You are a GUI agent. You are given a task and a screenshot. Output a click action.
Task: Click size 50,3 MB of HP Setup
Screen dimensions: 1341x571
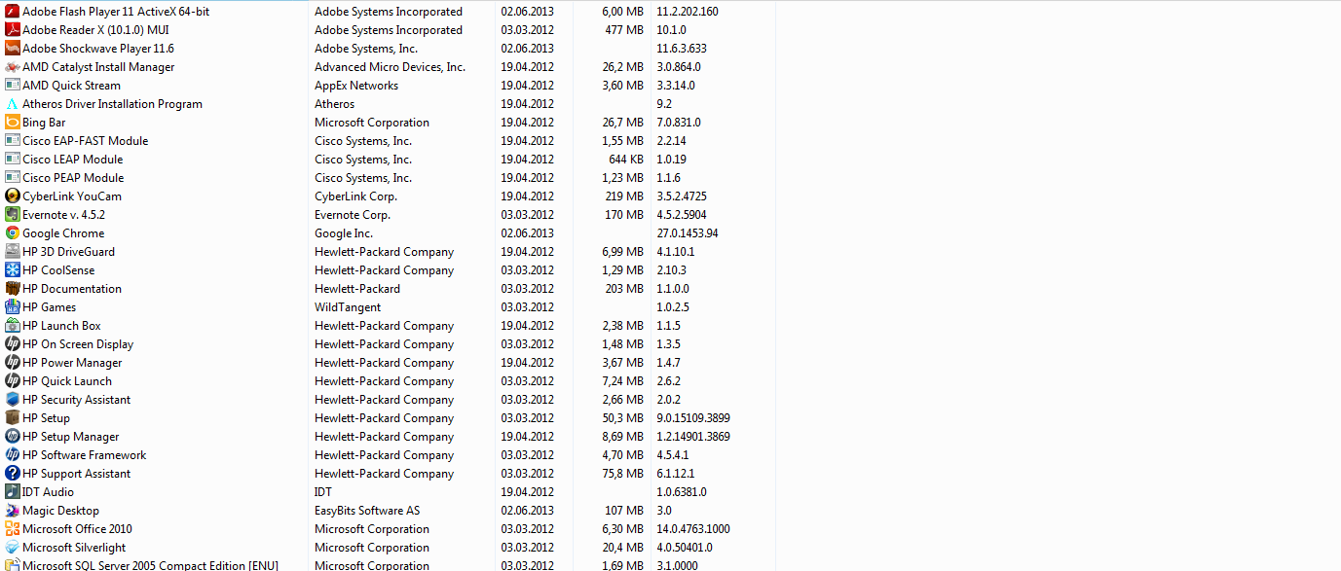coord(622,418)
